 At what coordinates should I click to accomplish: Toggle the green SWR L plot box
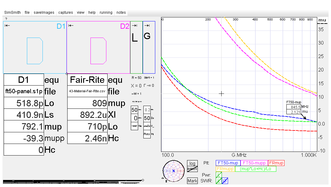coord(219,181)
